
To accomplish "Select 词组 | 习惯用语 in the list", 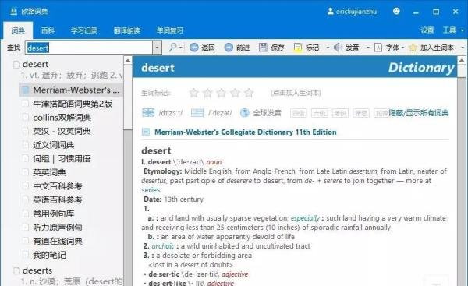I will (x=62, y=159).
